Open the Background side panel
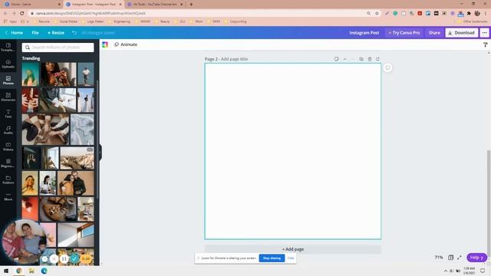Screen dimensions: 491x276 point(8,163)
